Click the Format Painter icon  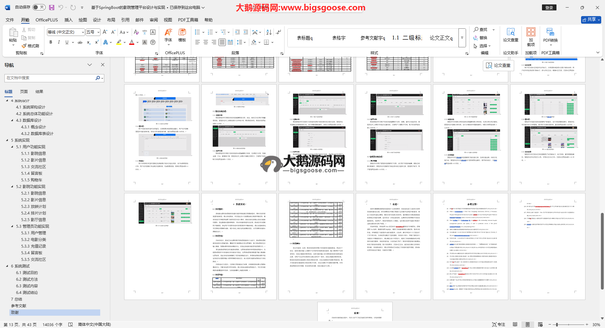[x=31, y=46]
